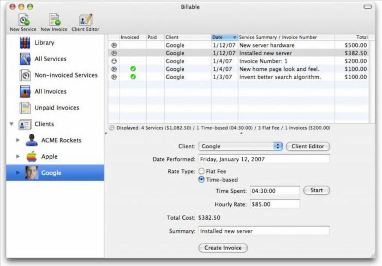Select the Non-invoiced Services label

tap(66, 75)
